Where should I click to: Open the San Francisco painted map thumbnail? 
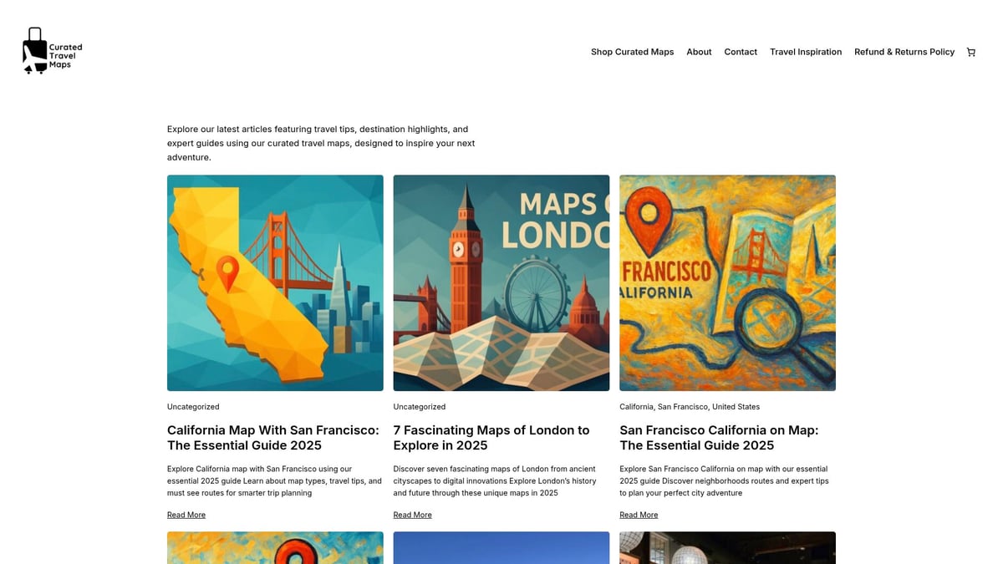point(727,282)
